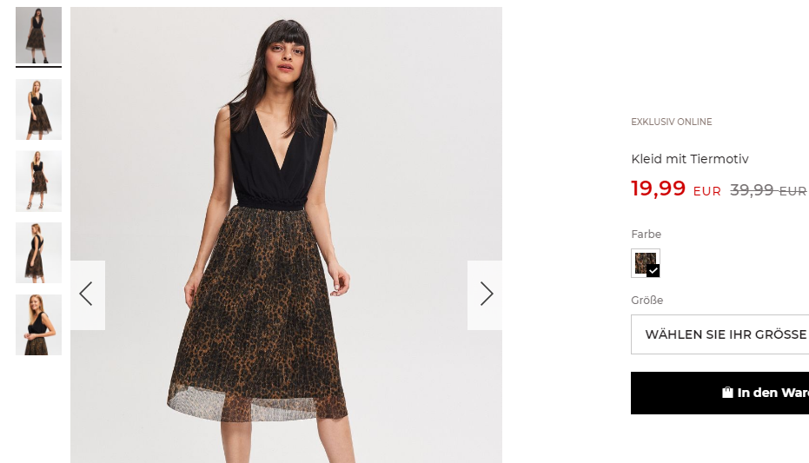This screenshot has height=463, width=809.
Task: Click the 'Farbe' label
Action: [x=646, y=234]
